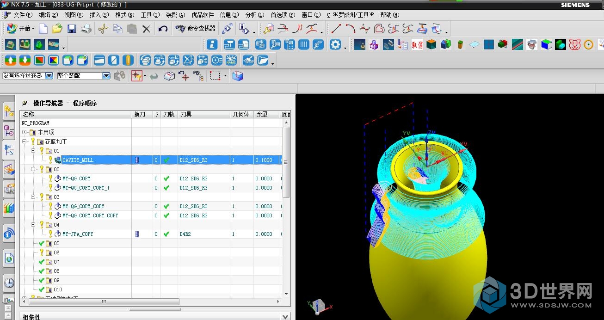
Task: Click the orange circle target icon
Action: [x=588, y=44]
